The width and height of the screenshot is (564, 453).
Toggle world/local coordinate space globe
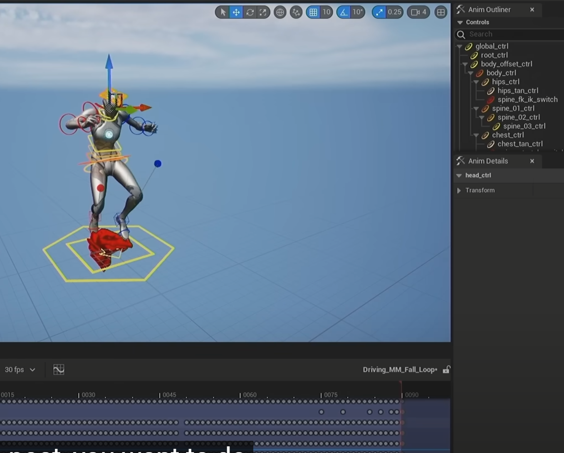pos(280,12)
